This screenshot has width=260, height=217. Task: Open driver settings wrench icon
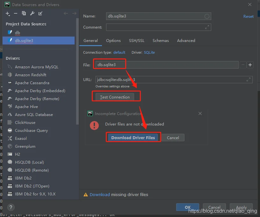pyautogui.click(x=32, y=13)
